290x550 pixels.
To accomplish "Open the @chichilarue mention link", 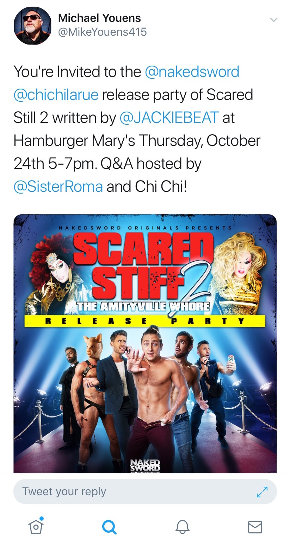I will tap(56, 95).
